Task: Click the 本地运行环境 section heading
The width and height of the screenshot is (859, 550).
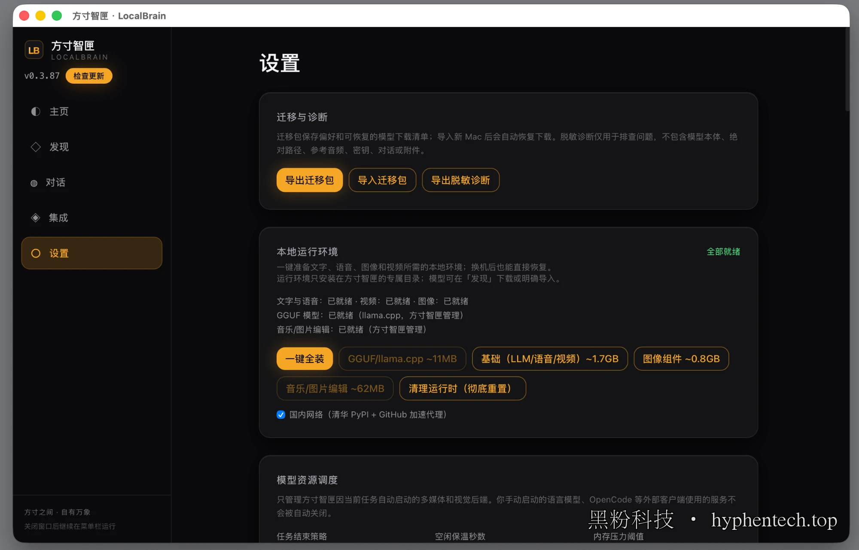Action: pyautogui.click(x=307, y=252)
